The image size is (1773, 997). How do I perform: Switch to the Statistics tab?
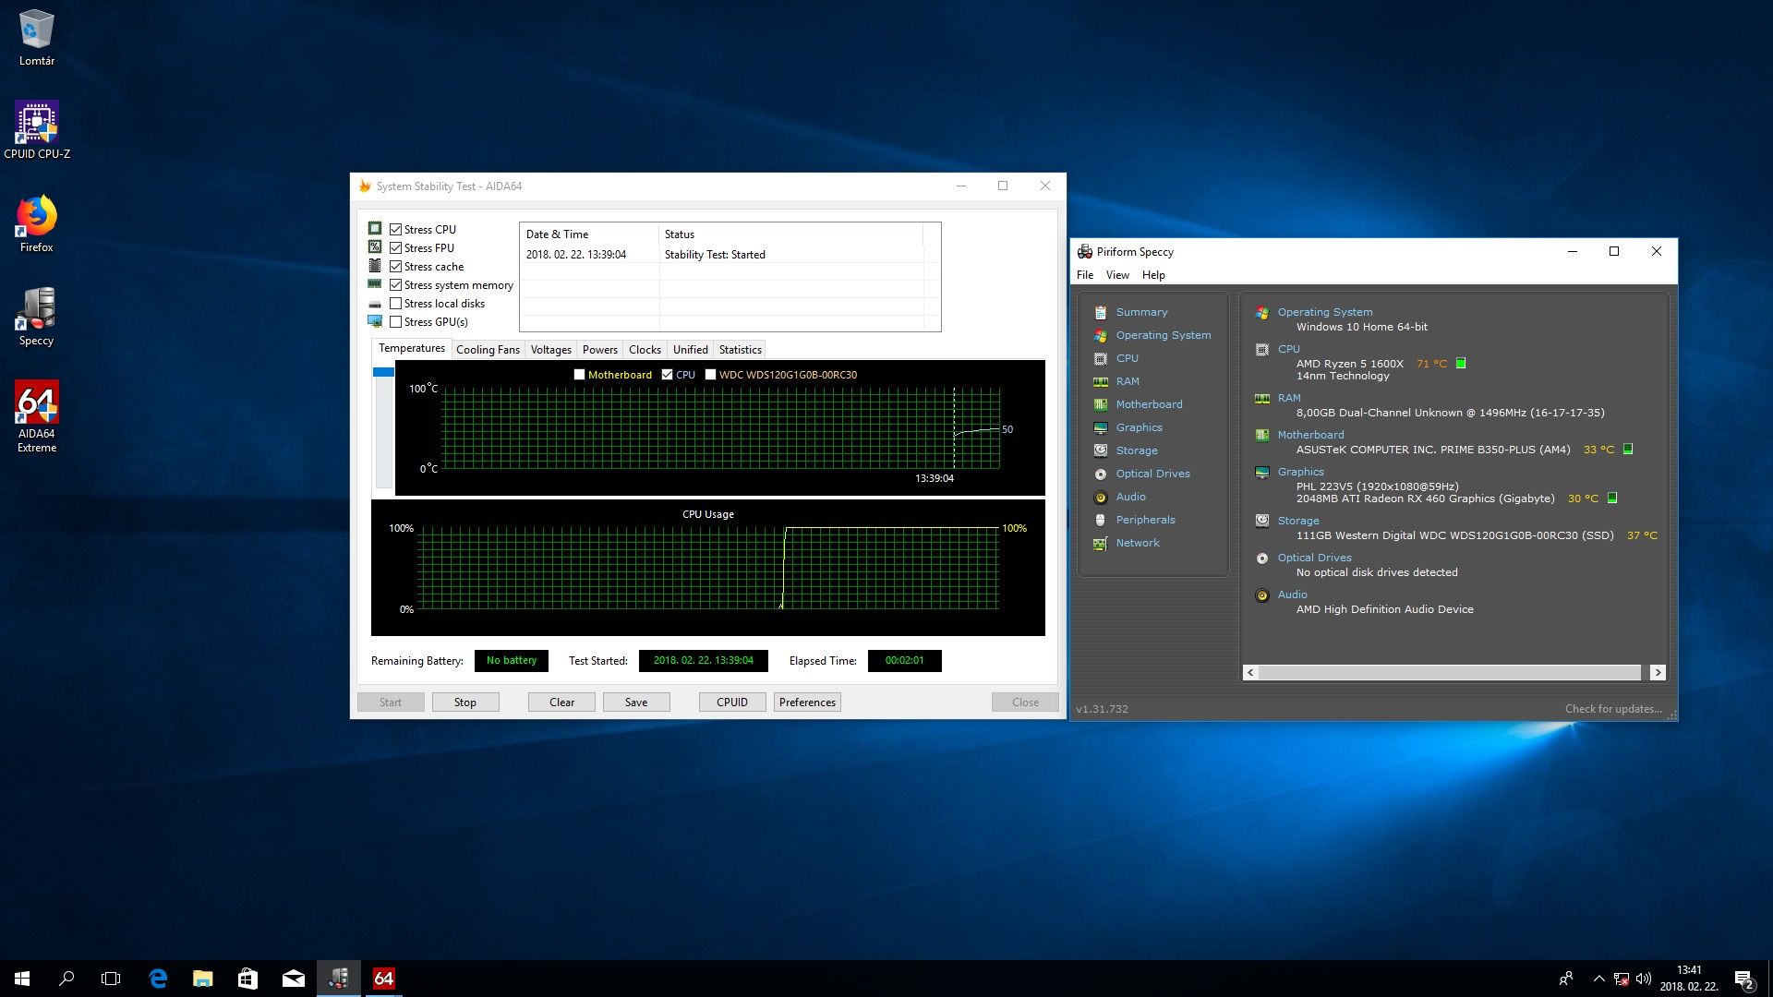click(x=740, y=350)
